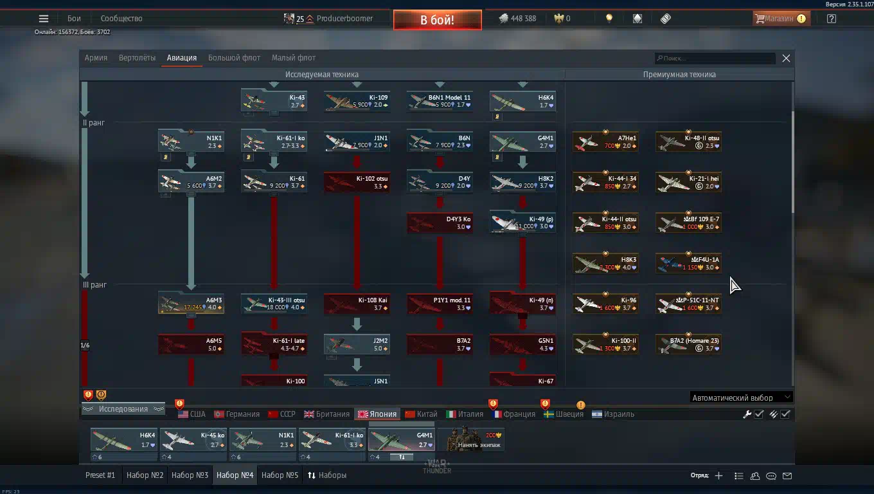This screenshot has width=874, height=494.
Task: Open the squad list icon
Action: pyautogui.click(x=738, y=476)
